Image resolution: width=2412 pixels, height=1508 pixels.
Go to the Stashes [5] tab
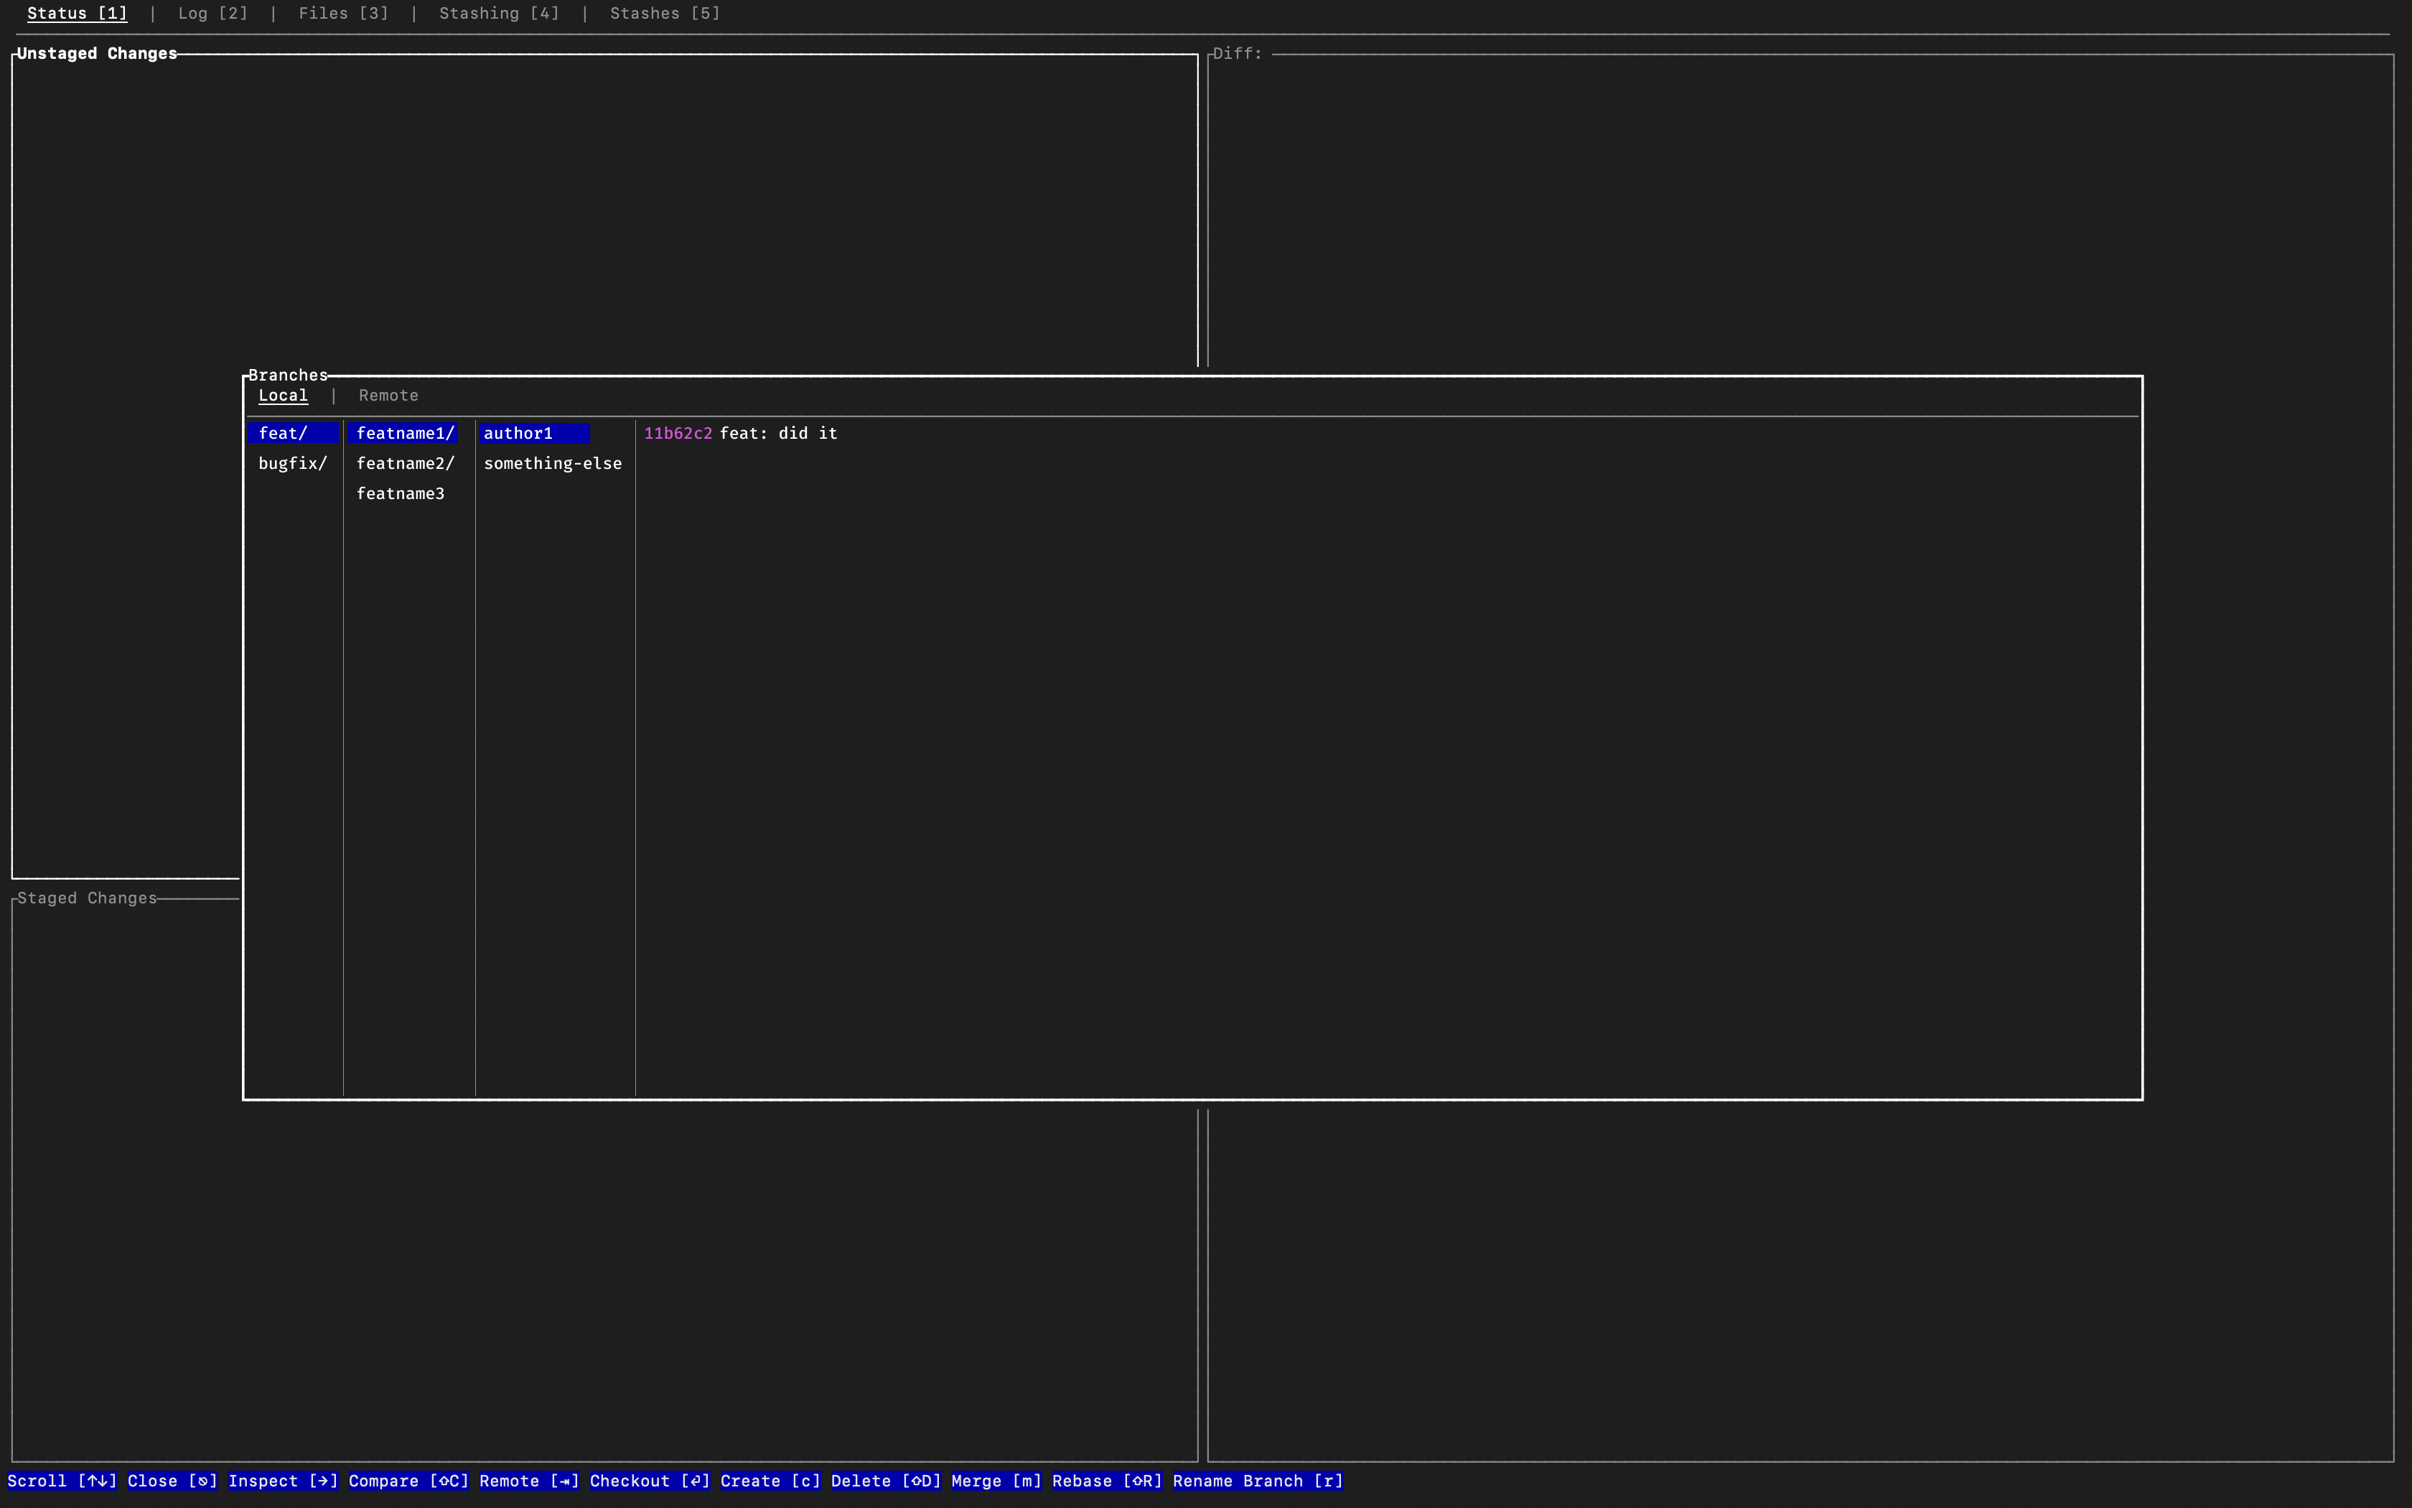click(664, 13)
